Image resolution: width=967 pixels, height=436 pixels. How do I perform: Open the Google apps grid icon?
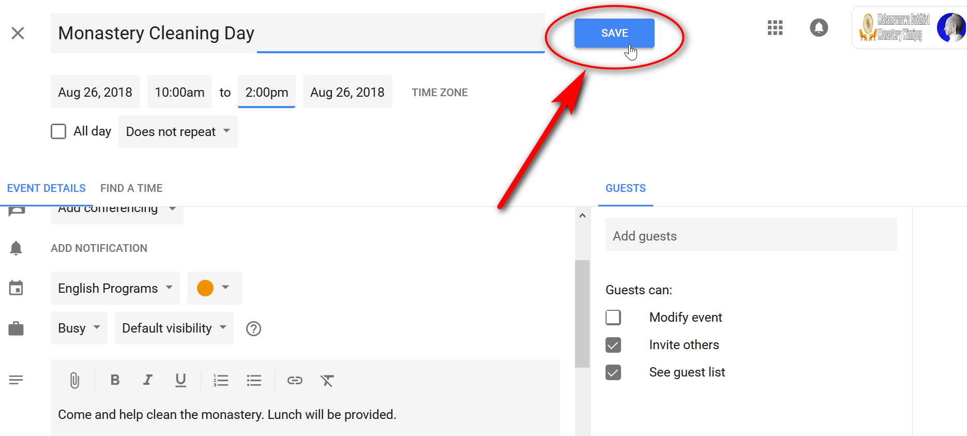pos(775,28)
